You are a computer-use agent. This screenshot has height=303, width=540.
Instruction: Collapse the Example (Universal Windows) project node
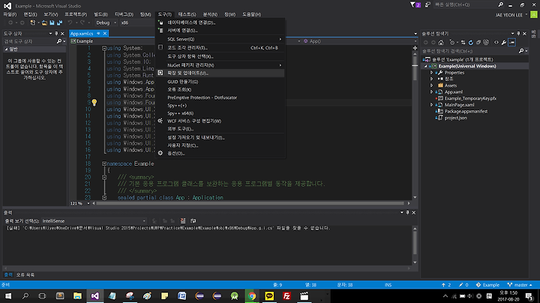click(x=426, y=66)
